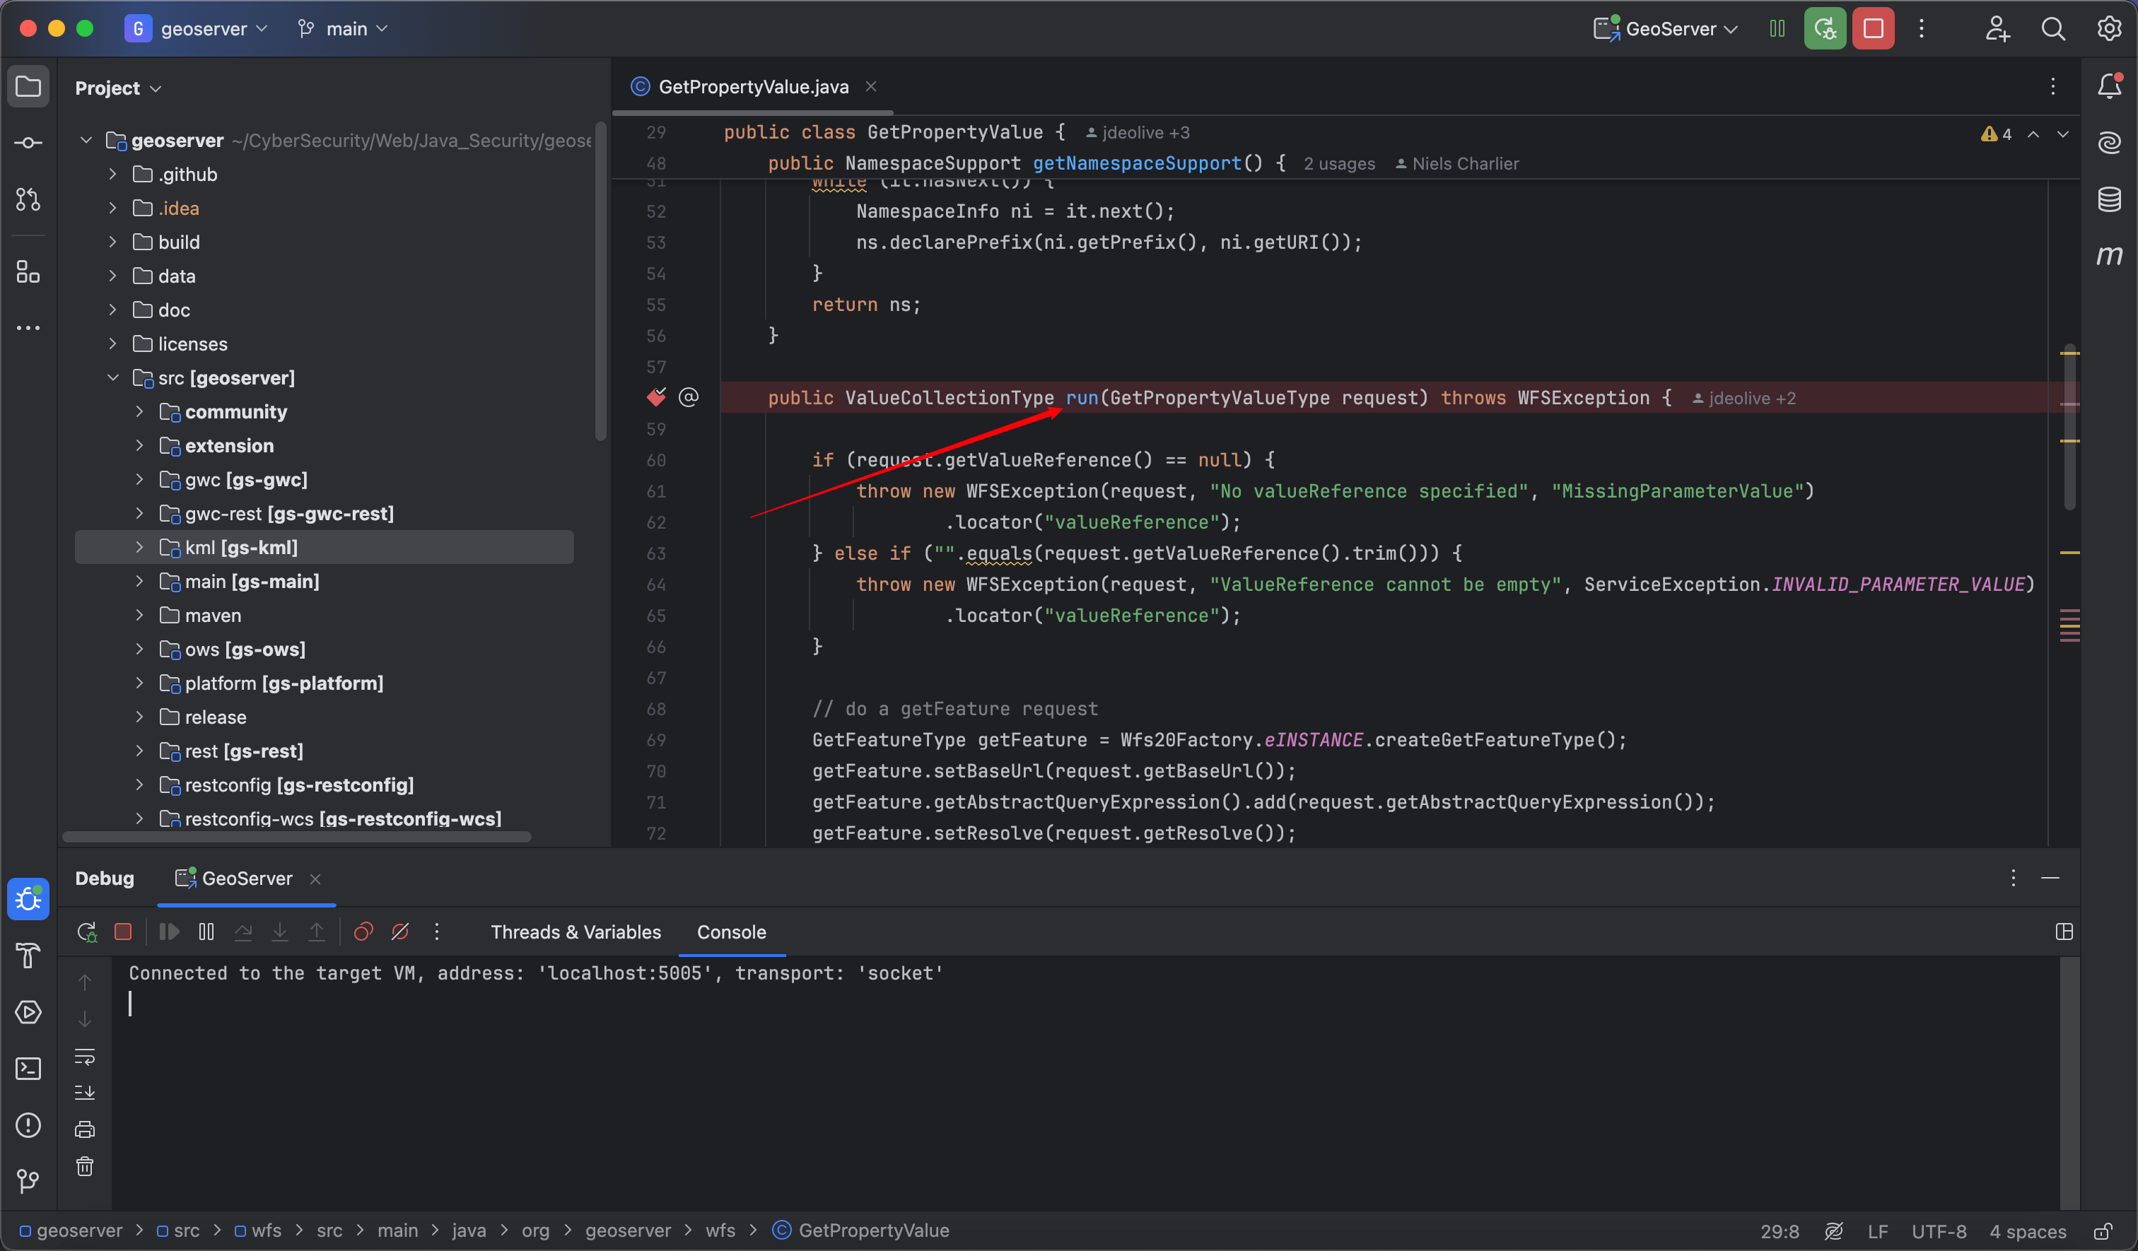Open the Maven tool window
This screenshot has width=2138, height=1251.
coord(2109,255)
